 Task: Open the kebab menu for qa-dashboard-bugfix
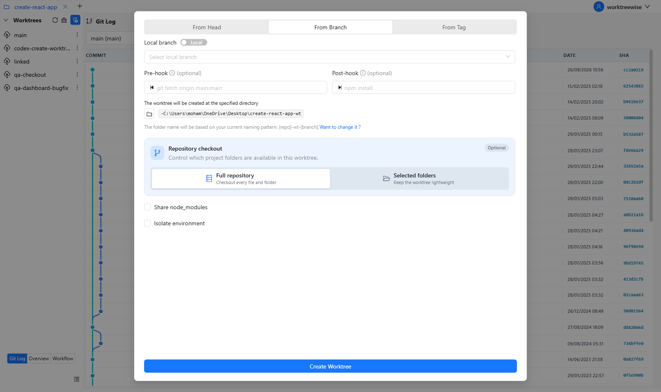point(77,88)
